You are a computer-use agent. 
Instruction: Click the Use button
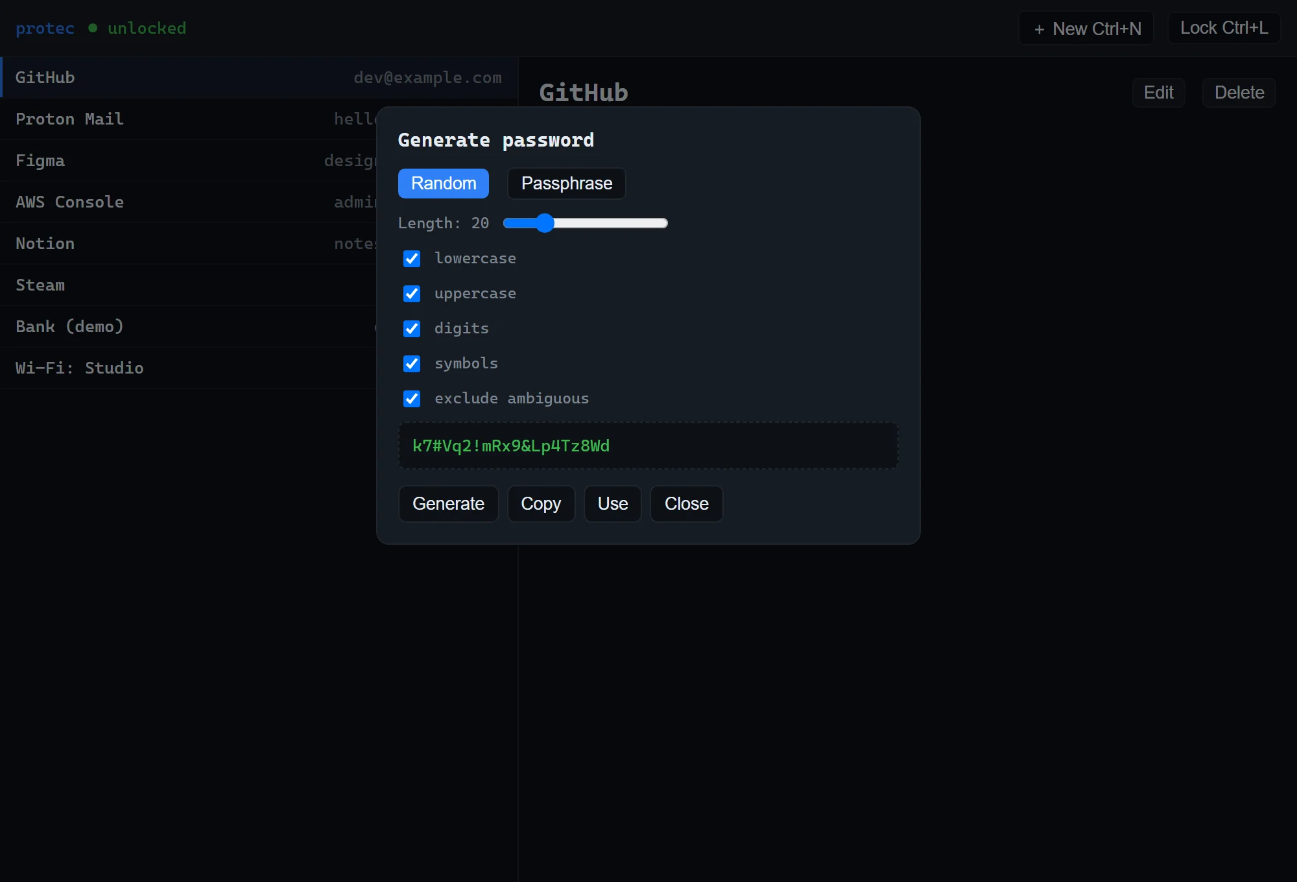pyautogui.click(x=613, y=504)
